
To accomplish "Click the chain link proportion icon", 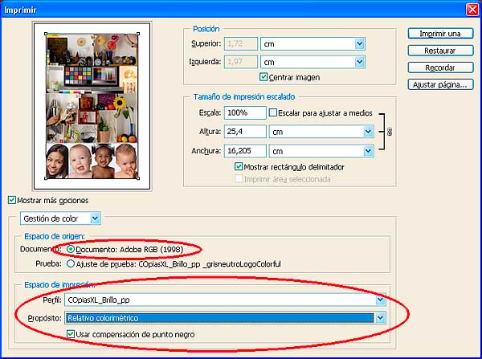I will (x=390, y=132).
